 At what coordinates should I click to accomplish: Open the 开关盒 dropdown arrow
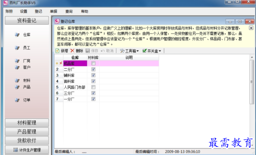[x=160, y=51]
